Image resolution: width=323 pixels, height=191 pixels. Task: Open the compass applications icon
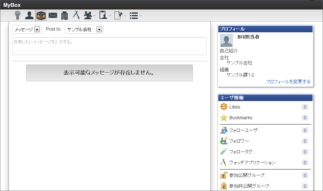pos(76,15)
